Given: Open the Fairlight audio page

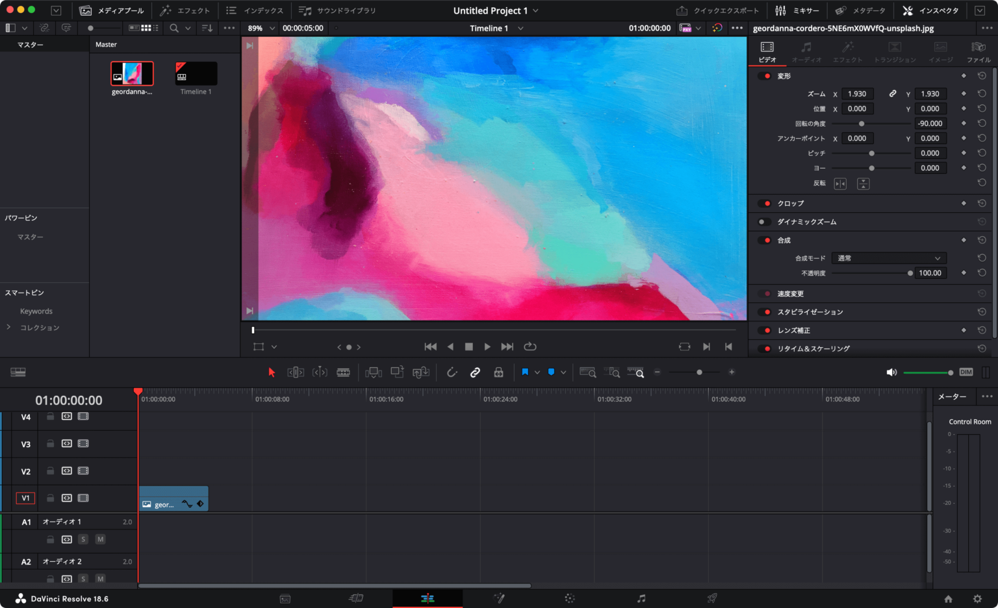Looking at the screenshot, I should (x=641, y=598).
